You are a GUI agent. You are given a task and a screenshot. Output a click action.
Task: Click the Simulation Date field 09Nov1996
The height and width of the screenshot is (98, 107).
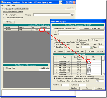[85, 44]
